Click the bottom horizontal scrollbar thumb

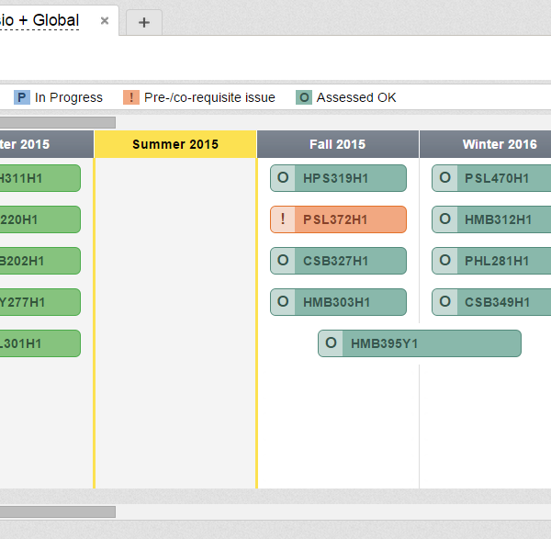point(57,511)
